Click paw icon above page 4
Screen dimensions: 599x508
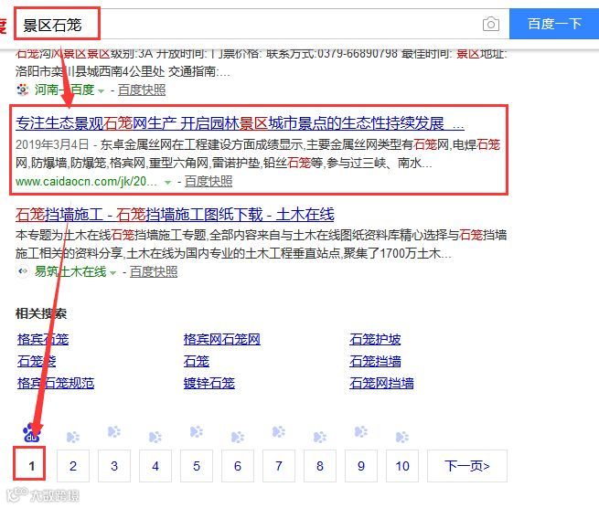[x=155, y=437]
